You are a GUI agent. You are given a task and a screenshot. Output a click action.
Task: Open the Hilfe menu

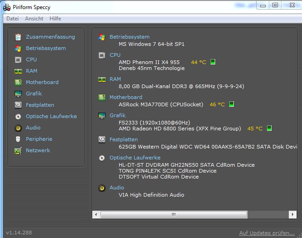tap(55, 19)
